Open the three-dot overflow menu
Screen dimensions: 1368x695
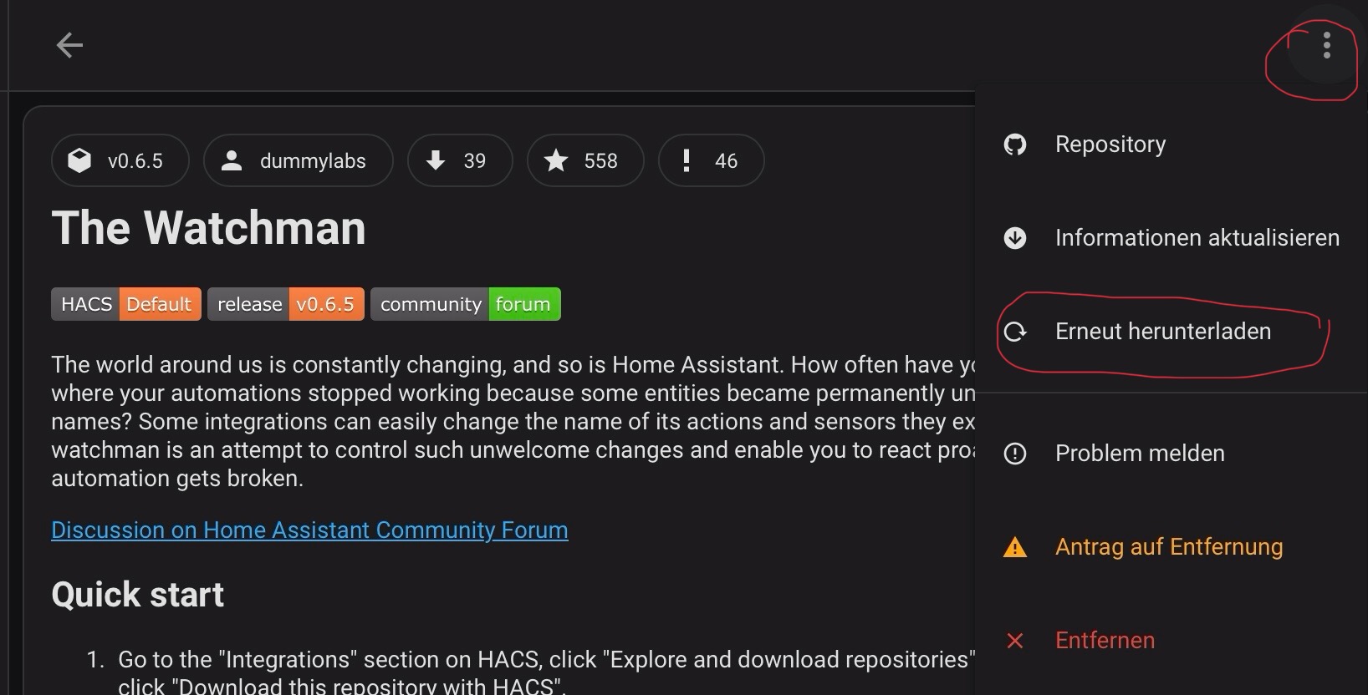click(1326, 45)
